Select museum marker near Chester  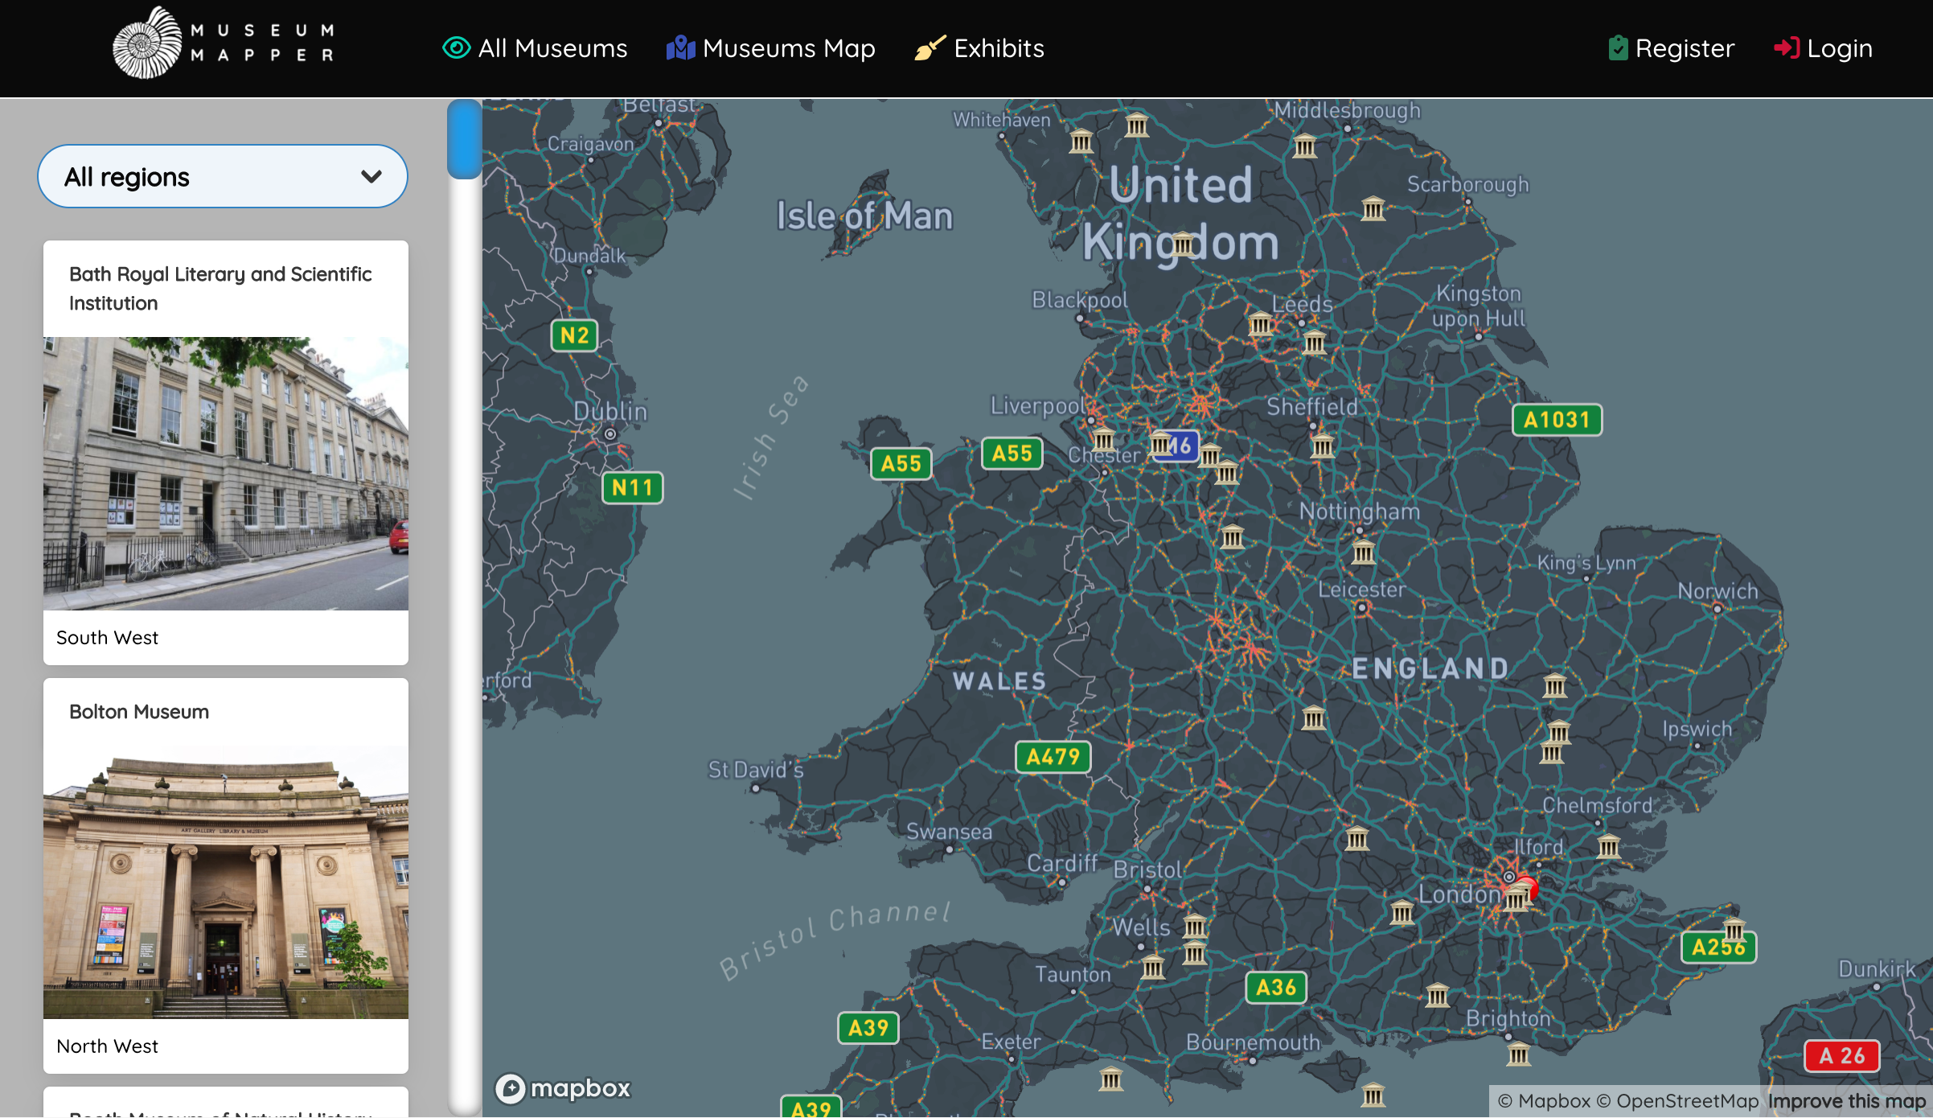(x=1104, y=438)
